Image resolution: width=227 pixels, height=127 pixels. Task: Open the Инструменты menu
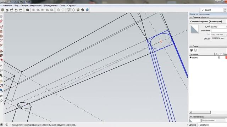pyautogui.click(x=51, y=6)
